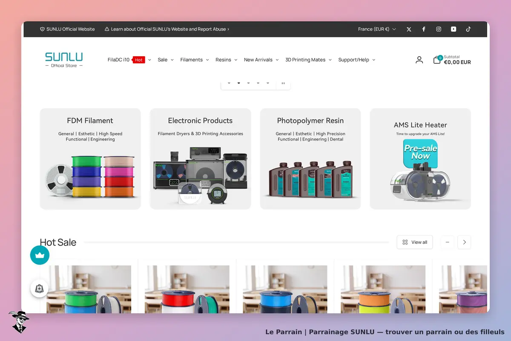Click 'Time to upgrade your AMS Lite!' text
The image size is (511, 341).
tap(420, 134)
